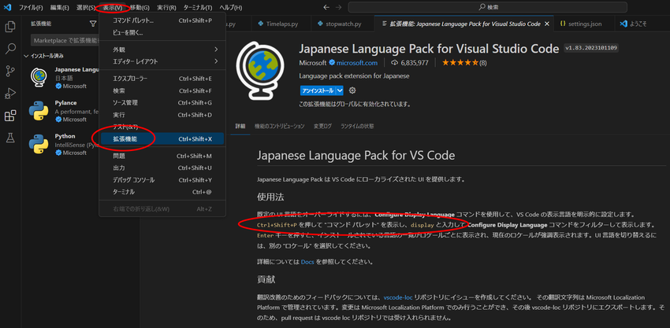Viewport: 670px width, 328px height.
Task: Open Source Control in activity bar
Action: coord(10,72)
